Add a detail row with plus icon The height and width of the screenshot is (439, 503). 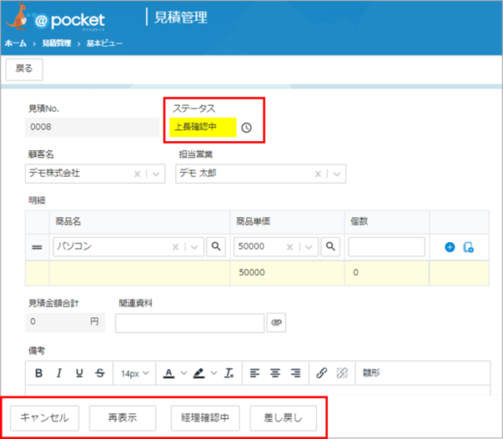pyautogui.click(x=449, y=248)
